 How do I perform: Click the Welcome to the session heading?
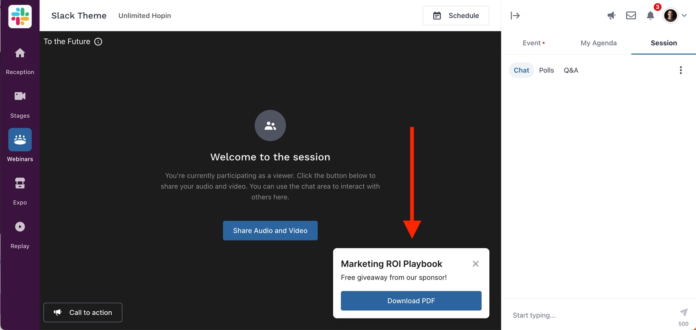coord(270,157)
